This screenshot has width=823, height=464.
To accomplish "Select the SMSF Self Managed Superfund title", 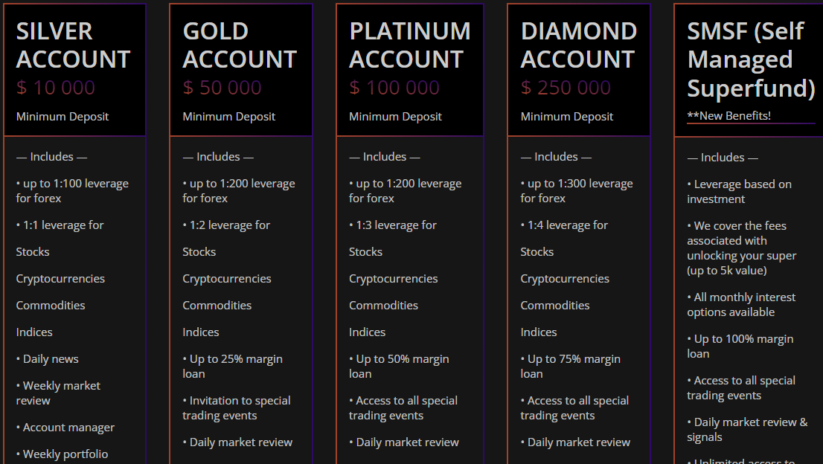I will point(751,59).
